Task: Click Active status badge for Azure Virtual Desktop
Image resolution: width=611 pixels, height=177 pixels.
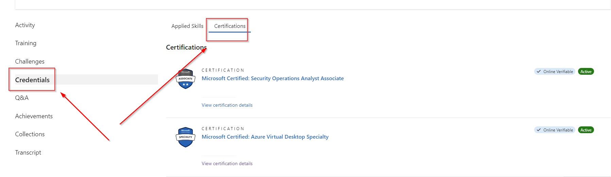Action: click(x=586, y=130)
